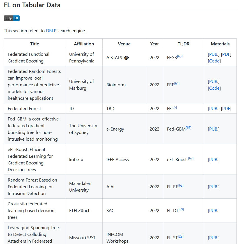Viewport: 239px width, 244px height.
Task: Open Code link for the FFGB paper
Action: [214, 61]
